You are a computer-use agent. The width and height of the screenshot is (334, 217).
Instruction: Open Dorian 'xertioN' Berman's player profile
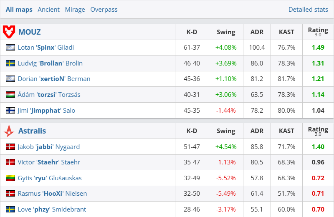tap(54, 79)
